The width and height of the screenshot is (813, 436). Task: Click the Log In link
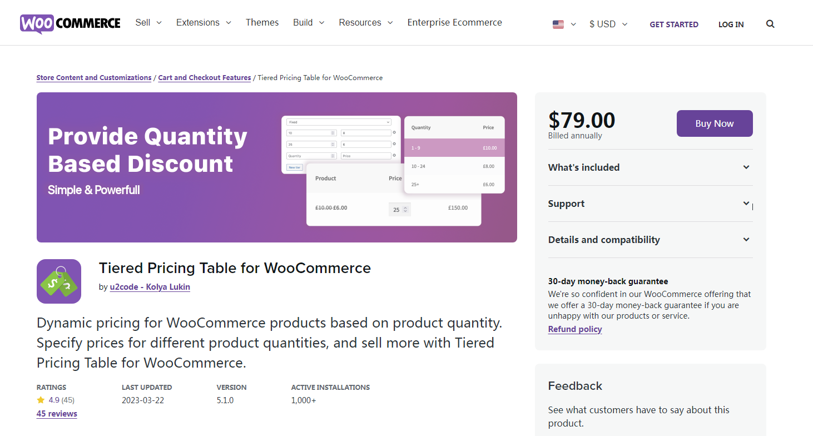coord(731,24)
